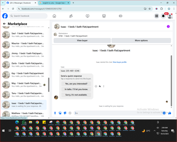This screenshot has width=177, height=142.
Task: Attach a photo with the image icon
Action: click(x=60, y=113)
